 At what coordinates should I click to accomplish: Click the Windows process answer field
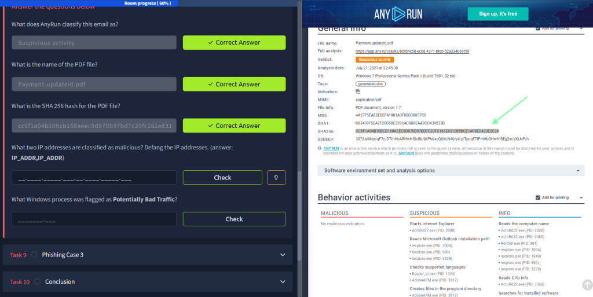pyautogui.click(x=94, y=219)
